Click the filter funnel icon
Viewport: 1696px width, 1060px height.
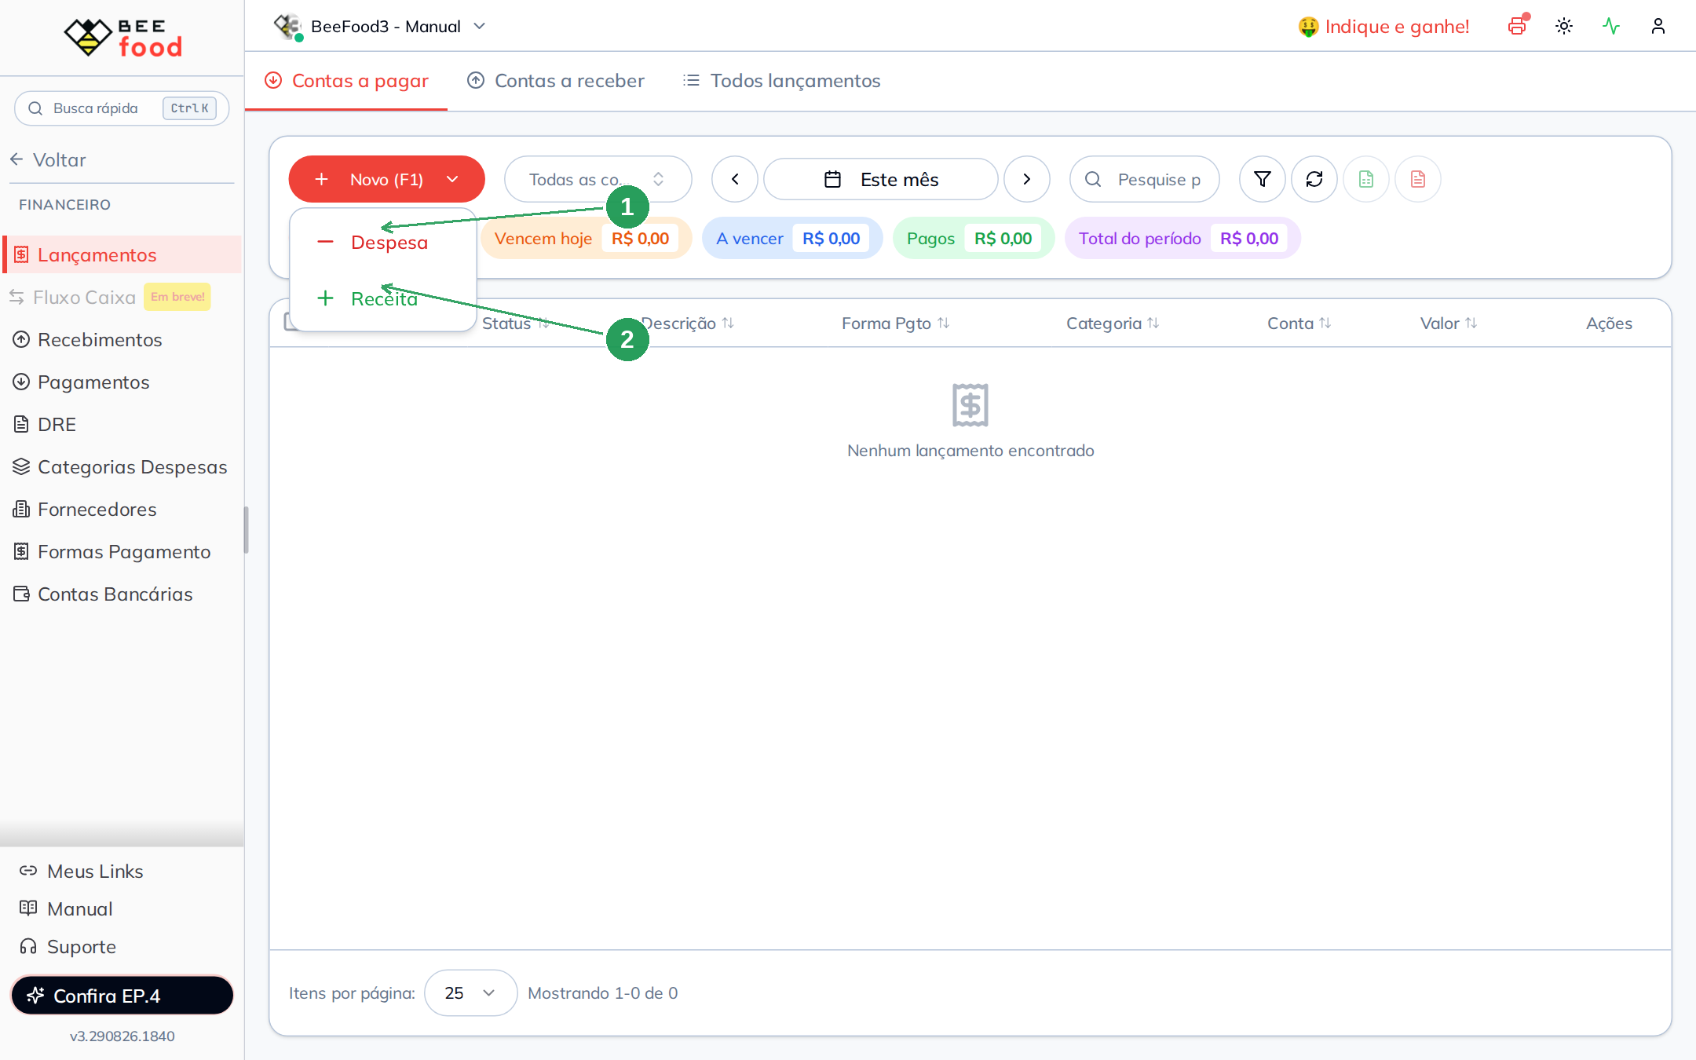click(1263, 179)
